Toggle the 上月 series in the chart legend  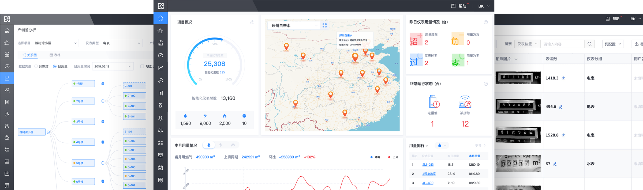click(393, 157)
